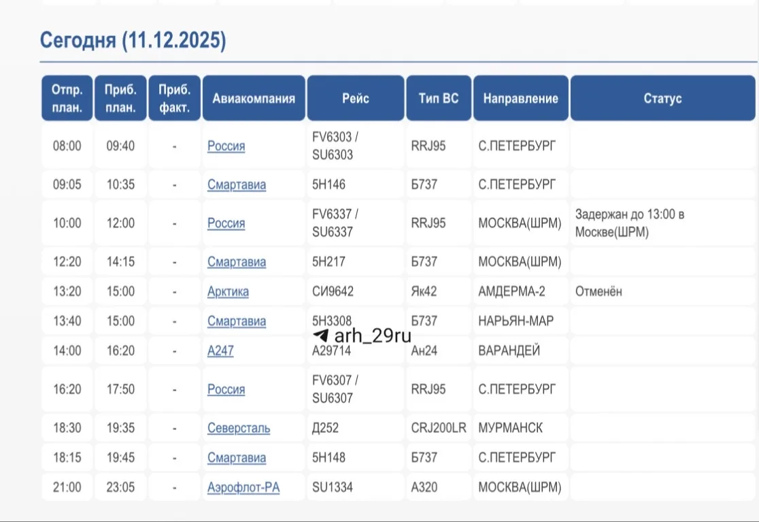The height and width of the screenshot is (522, 759).
Task: Open Россия airline link for flight FV6303
Action: (x=226, y=146)
